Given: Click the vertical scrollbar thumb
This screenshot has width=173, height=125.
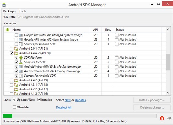Looking at the screenshot, I should click(168, 62).
